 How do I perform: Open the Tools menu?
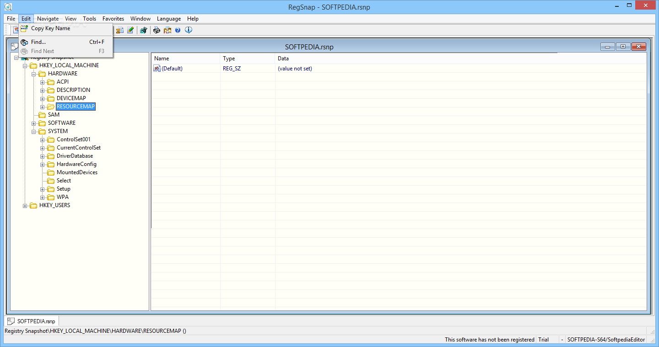click(x=90, y=19)
